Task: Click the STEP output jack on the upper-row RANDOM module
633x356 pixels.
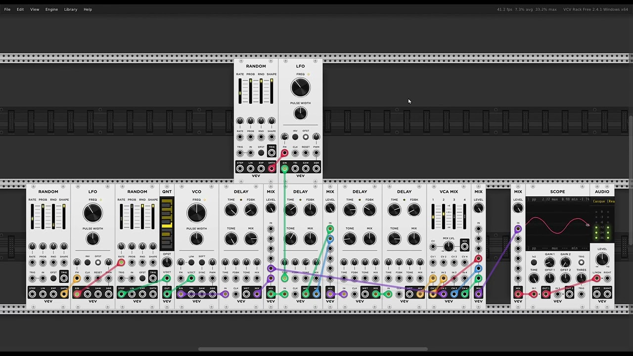Action: coord(240,169)
